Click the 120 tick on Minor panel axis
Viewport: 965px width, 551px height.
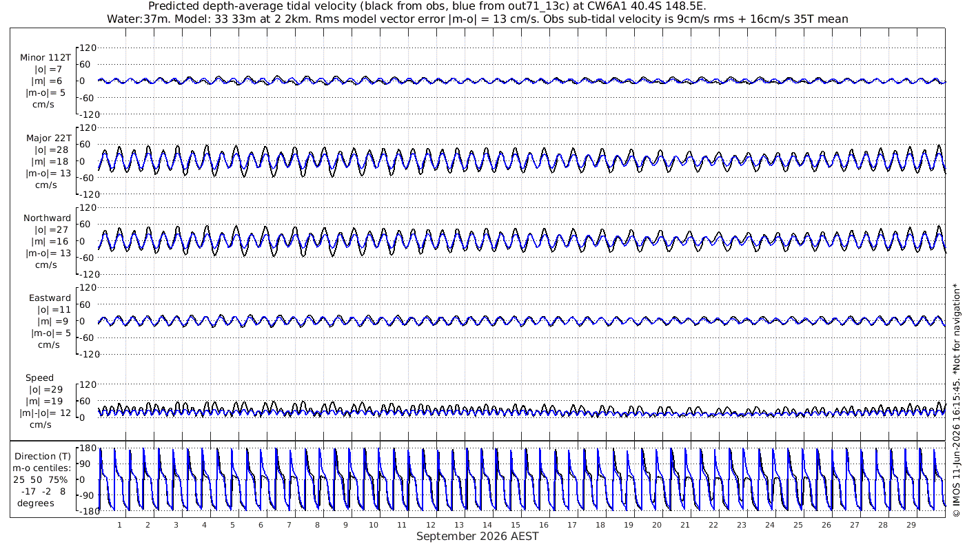coord(87,48)
